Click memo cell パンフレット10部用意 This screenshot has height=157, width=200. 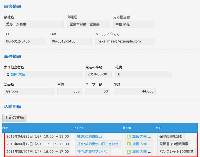coord(176,151)
